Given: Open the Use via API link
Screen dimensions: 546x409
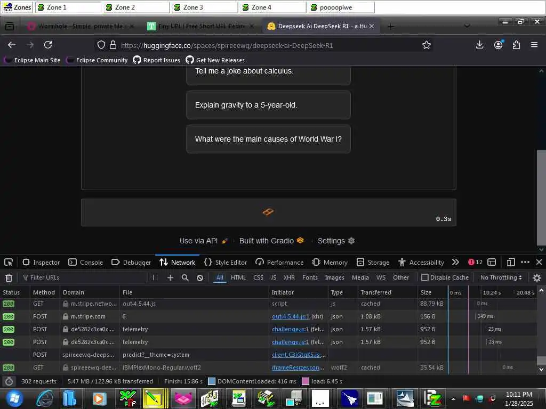Looking at the screenshot, I should [x=203, y=241].
